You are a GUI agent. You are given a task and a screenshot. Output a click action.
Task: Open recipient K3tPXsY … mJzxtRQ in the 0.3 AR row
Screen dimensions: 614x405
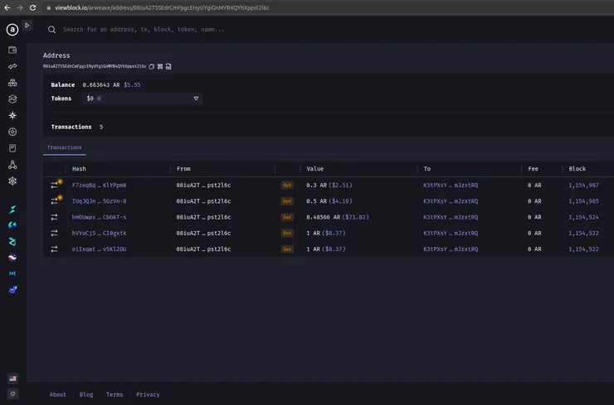451,186
